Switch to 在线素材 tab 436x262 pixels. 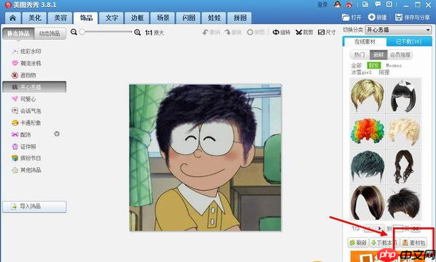(365, 42)
